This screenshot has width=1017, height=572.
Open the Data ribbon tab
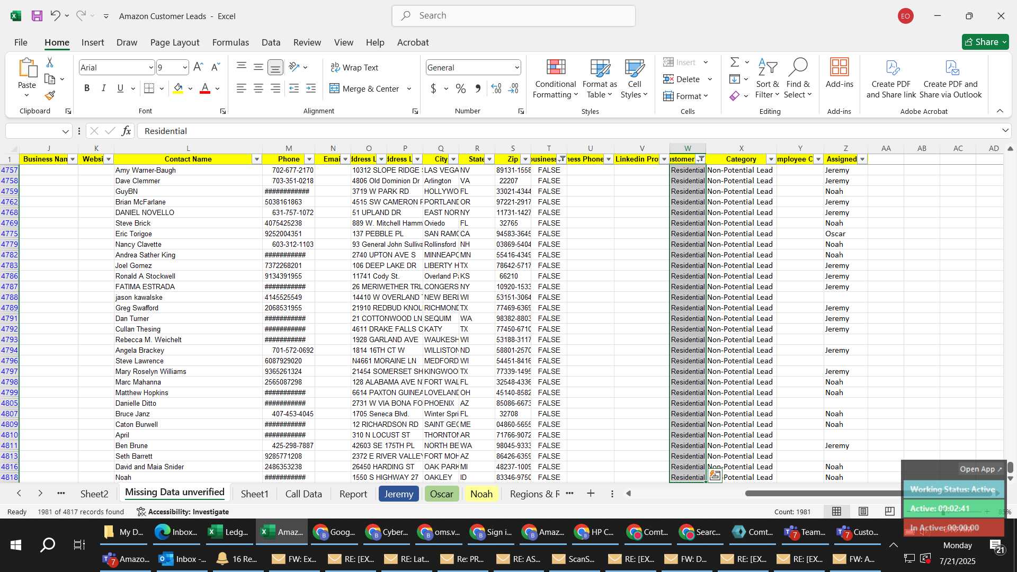pyautogui.click(x=271, y=42)
